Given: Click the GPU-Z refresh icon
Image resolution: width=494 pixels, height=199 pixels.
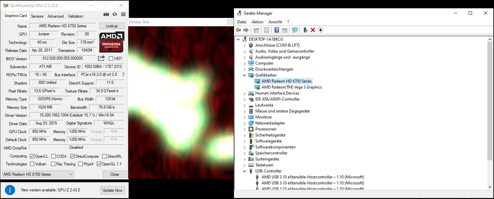Looking at the screenshot, I should click(115, 14).
